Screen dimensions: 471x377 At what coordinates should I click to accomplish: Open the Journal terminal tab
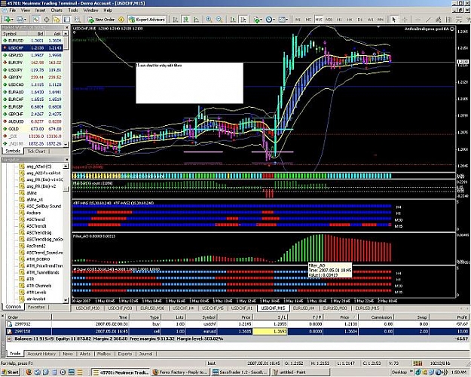(x=145, y=354)
